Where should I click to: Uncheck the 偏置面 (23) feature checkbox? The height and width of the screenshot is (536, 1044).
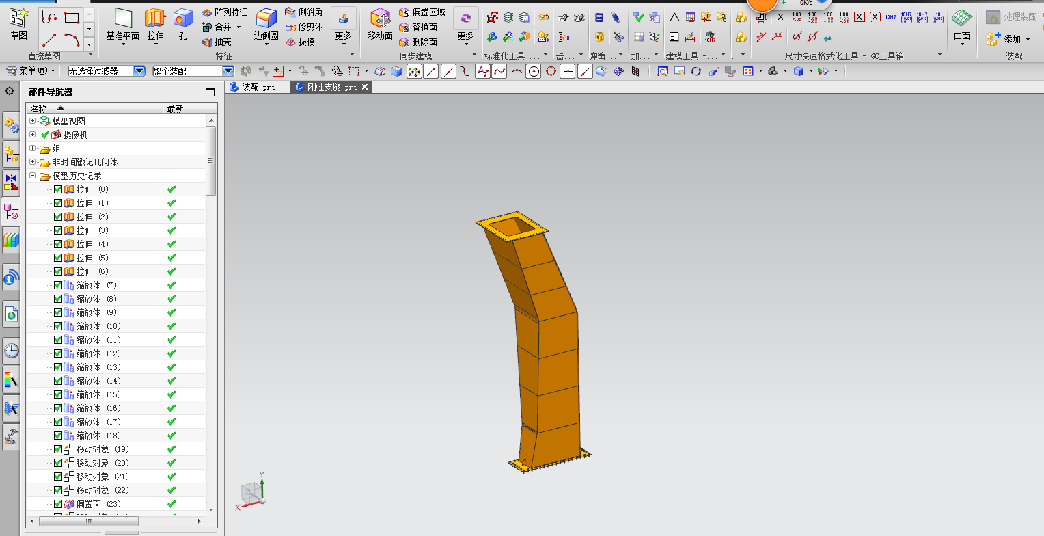click(x=58, y=504)
